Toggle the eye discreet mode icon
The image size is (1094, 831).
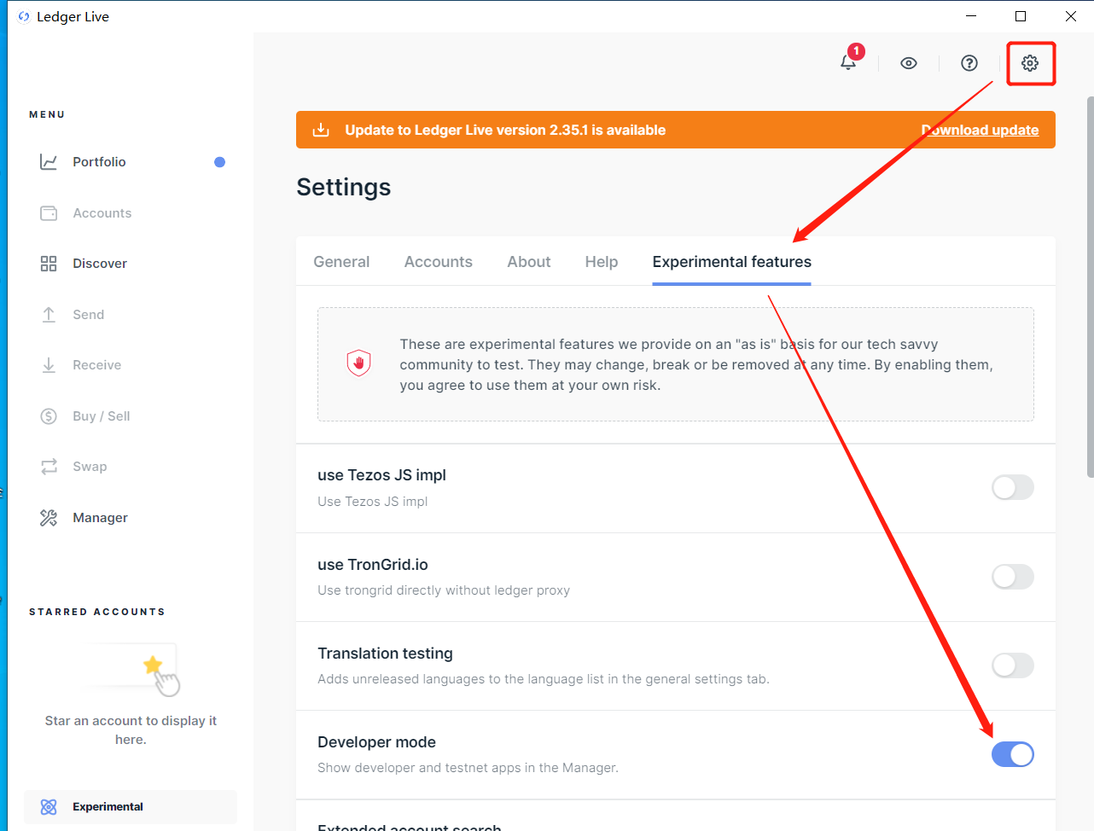tap(909, 63)
